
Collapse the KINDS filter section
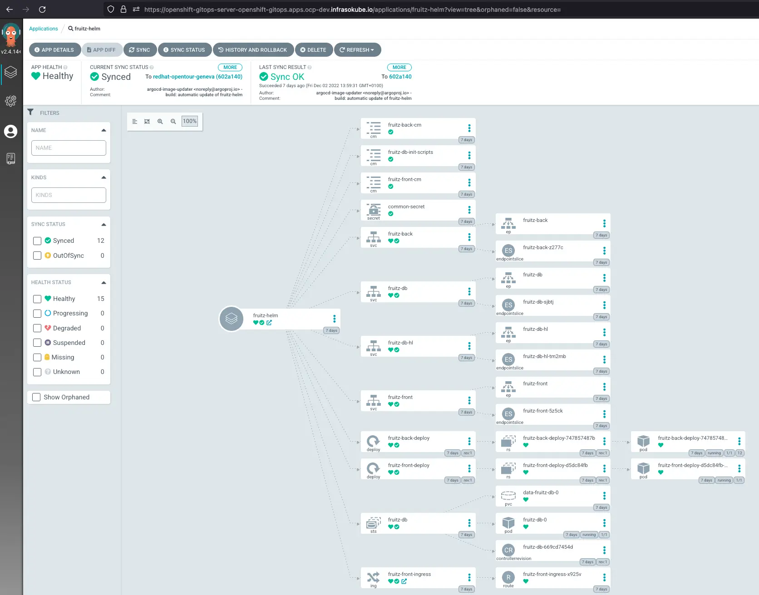click(x=103, y=177)
